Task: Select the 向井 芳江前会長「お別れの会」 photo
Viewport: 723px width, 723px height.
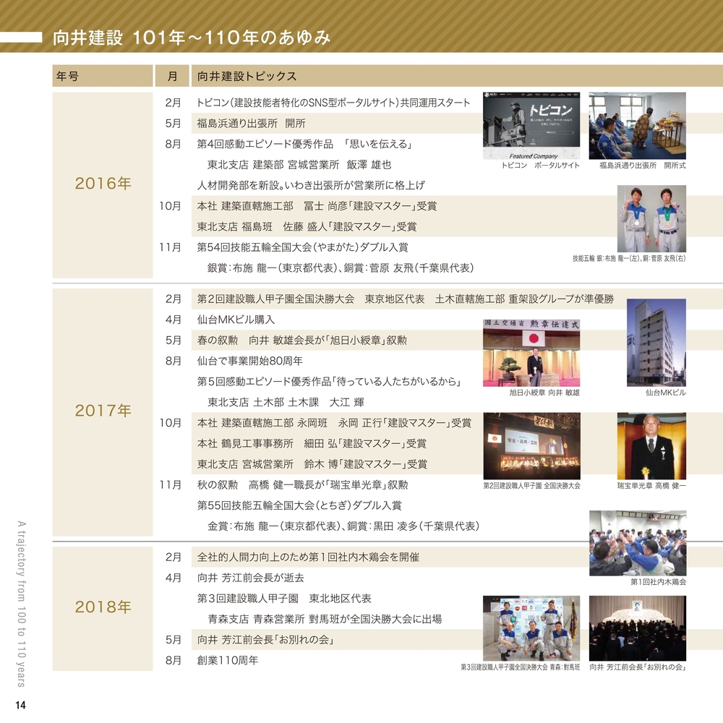Action: click(x=637, y=628)
